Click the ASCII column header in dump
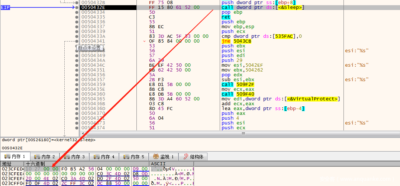 click(x=158, y=164)
